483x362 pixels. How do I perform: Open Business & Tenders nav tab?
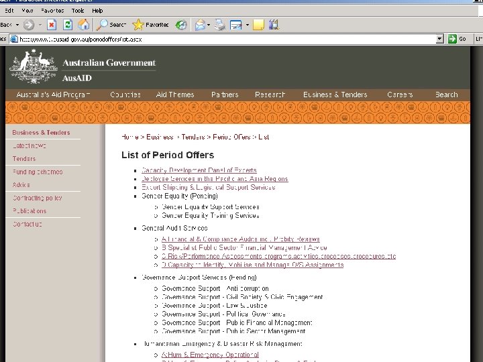pos(335,95)
